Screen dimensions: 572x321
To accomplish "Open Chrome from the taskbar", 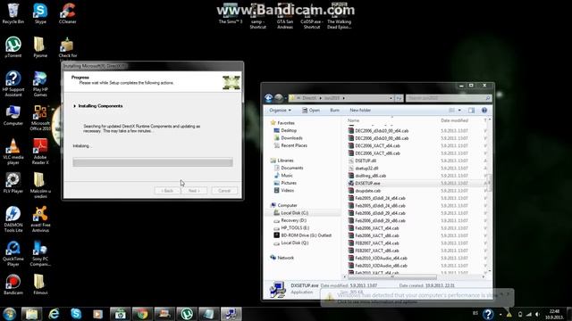I will (142, 314).
